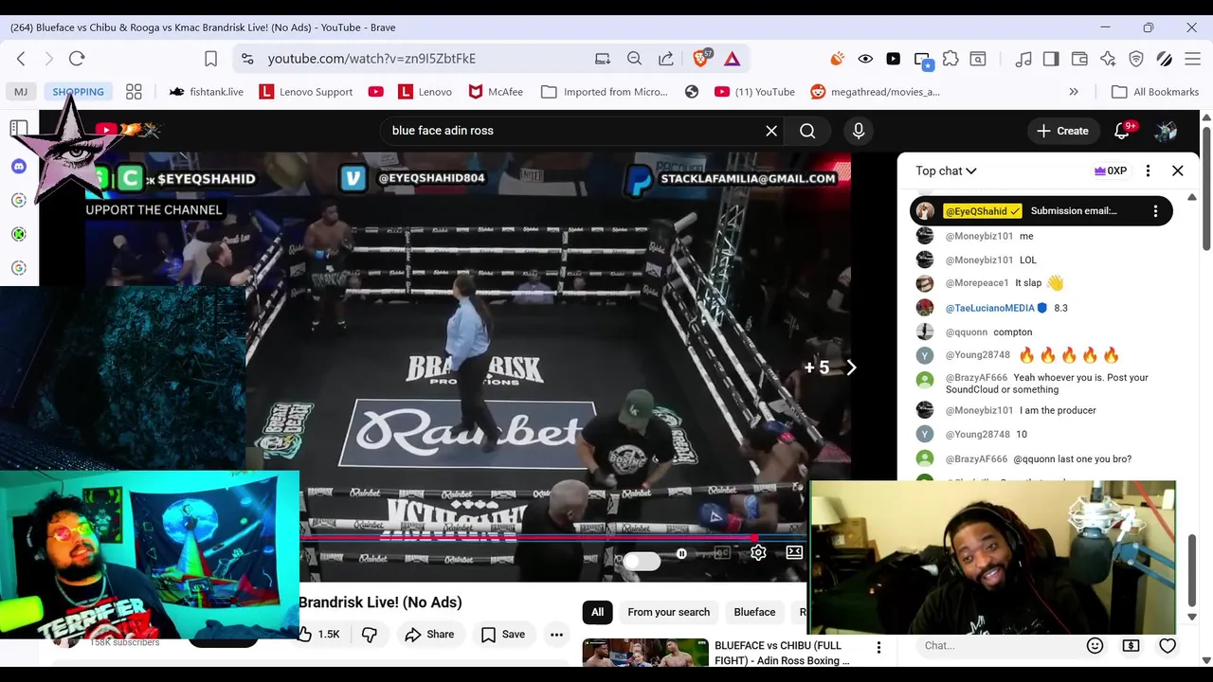Click the YouTube search magnifier button
This screenshot has width=1213, height=682.
point(807,131)
